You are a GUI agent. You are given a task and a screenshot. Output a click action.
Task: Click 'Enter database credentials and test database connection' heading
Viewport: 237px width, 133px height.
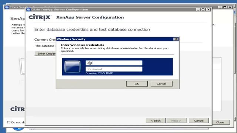(92, 30)
